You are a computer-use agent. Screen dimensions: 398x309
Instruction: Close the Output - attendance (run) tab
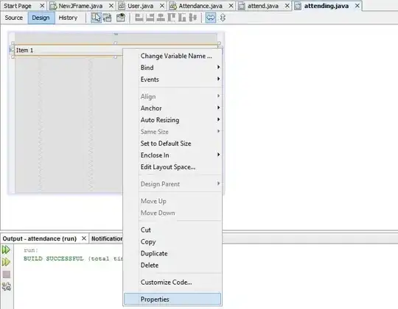84,238
